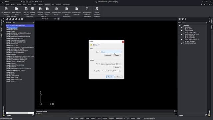Open Terminal Strips Drawing report
The image size is (213, 120).
coord(77,11)
